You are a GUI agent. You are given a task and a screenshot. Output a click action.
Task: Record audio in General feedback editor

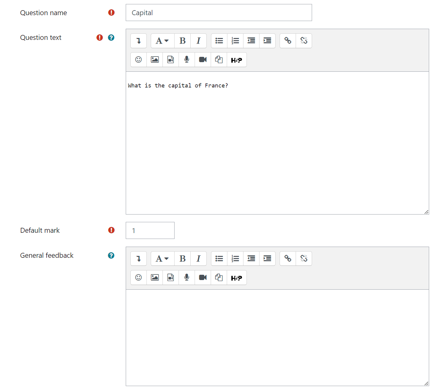pos(187,278)
